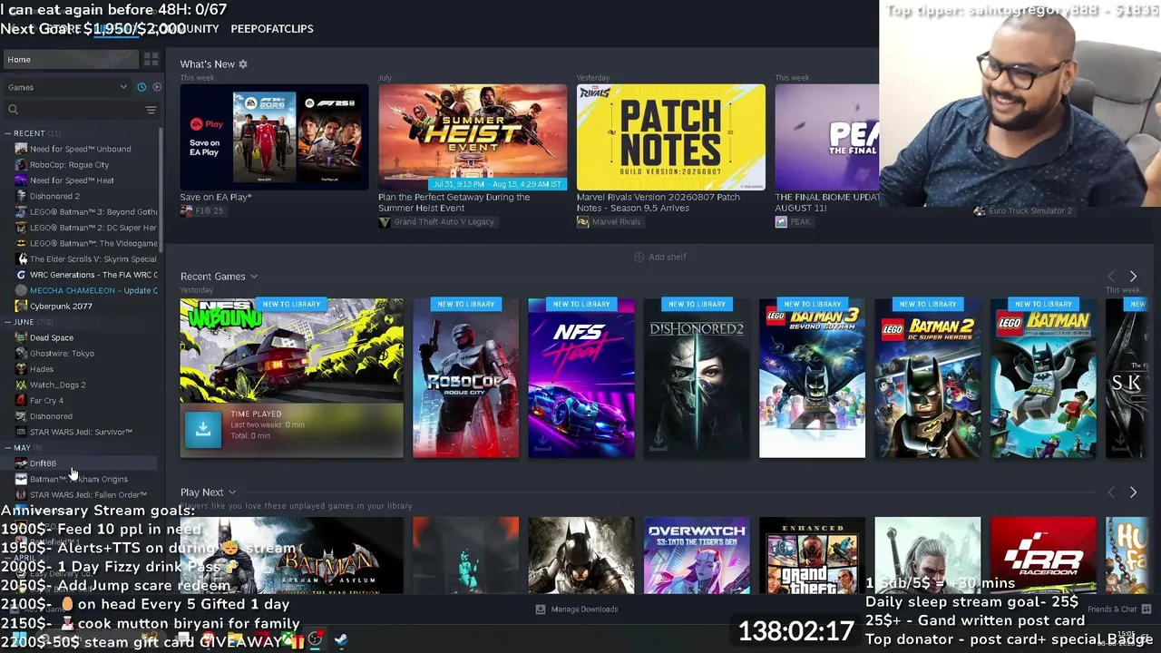The width and height of the screenshot is (1161, 653).
Task: Open the Play Next shelf dropdown
Action: tap(232, 492)
